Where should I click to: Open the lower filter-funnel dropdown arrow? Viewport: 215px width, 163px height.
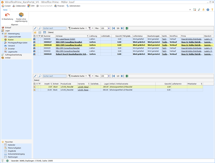[x=93, y=76]
